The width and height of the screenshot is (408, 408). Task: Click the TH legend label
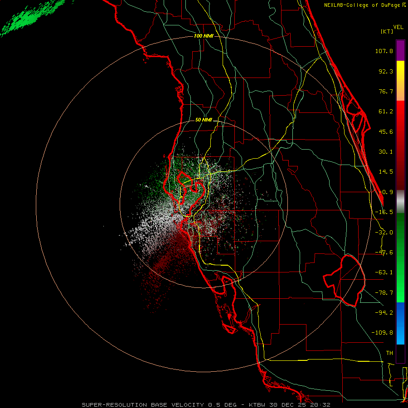click(389, 353)
